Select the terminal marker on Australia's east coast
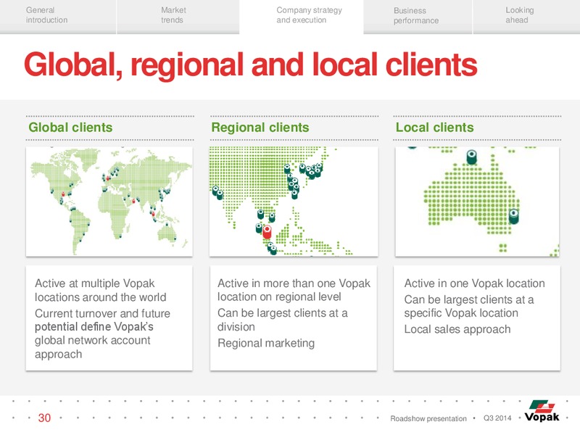Viewport: 580px width, 435px height. [x=513, y=216]
